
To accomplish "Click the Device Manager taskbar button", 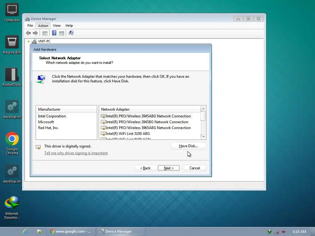I will click(x=121, y=231).
